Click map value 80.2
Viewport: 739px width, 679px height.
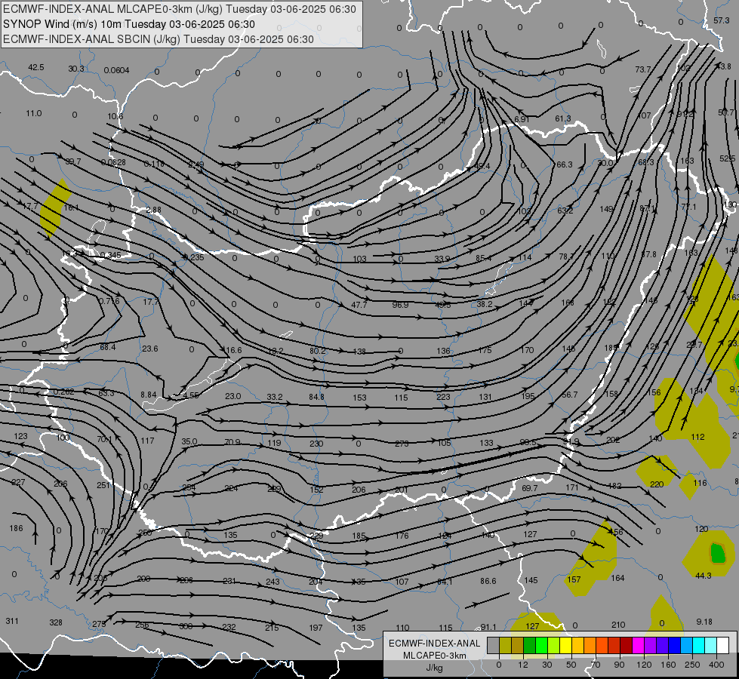[x=318, y=351]
